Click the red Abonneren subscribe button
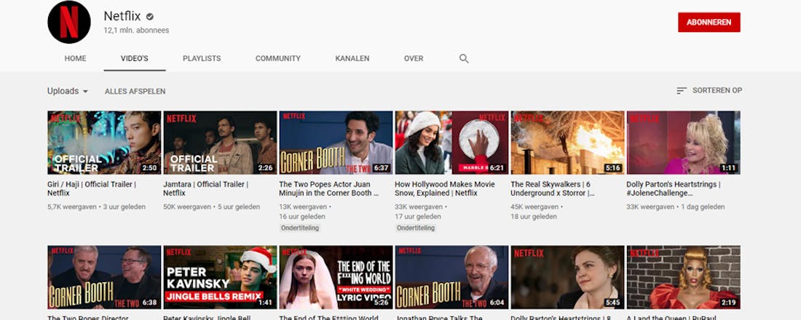Screen dimensions: 801x320 pyautogui.click(x=709, y=23)
